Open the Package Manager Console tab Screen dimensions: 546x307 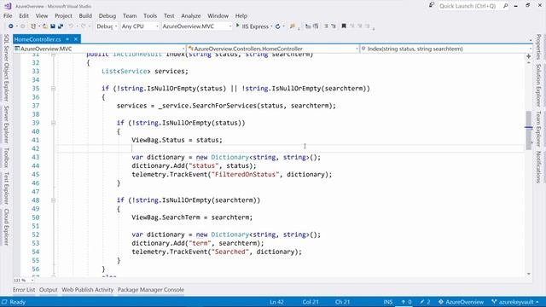(151, 290)
